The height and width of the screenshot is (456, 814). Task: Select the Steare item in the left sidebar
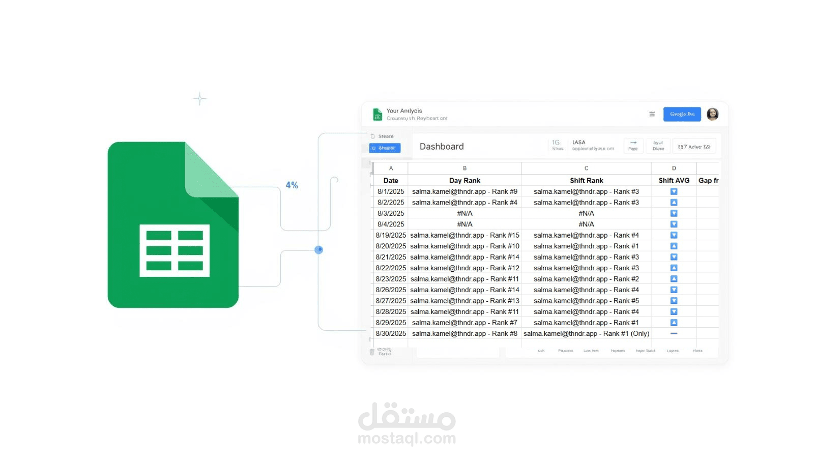coord(383,136)
